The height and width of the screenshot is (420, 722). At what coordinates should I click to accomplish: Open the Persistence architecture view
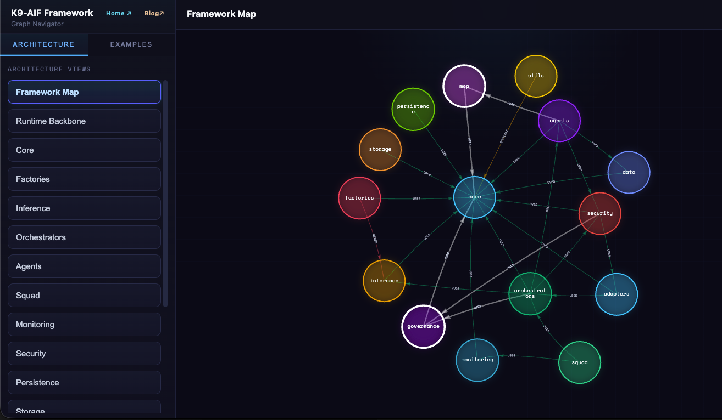pyautogui.click(x=84, y=383)
